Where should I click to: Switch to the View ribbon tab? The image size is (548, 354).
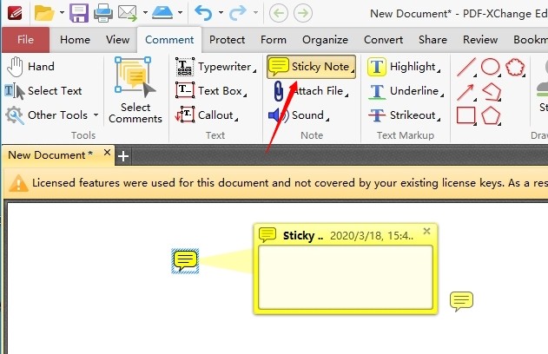118,39
